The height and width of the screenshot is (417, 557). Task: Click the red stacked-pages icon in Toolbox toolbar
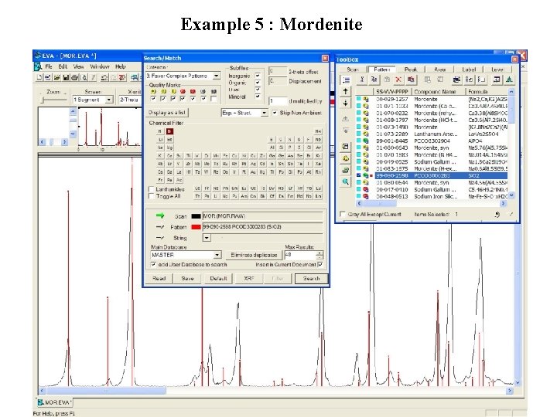coord(411,80)
